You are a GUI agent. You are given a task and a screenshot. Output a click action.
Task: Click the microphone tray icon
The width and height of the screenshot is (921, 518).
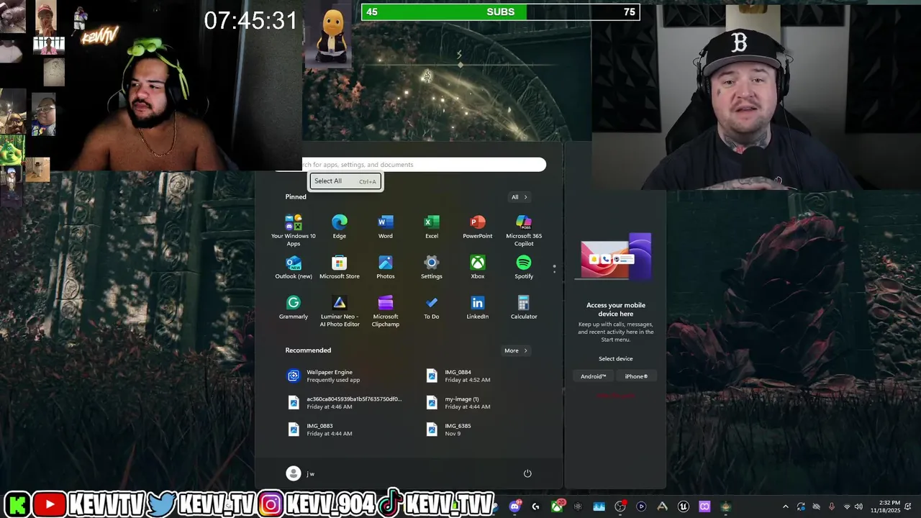click(832, 506)
